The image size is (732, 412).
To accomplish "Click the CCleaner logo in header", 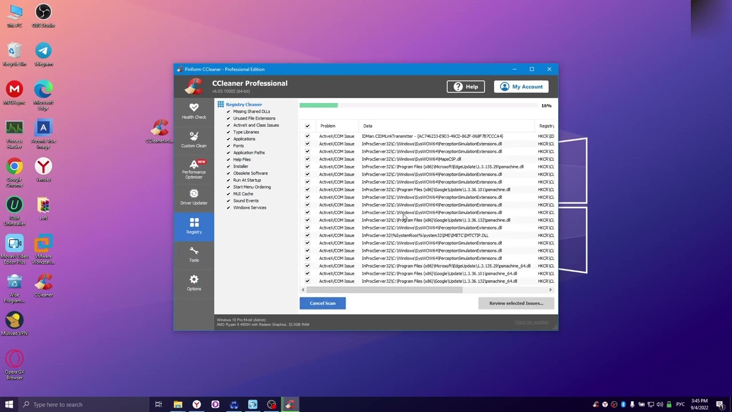I will click(x=194, y=86).
